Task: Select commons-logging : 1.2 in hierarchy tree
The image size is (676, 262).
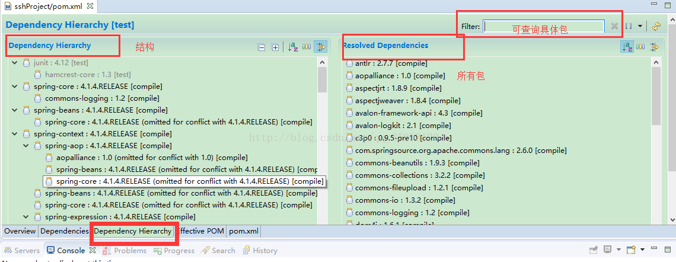Action: pos(102,98)
